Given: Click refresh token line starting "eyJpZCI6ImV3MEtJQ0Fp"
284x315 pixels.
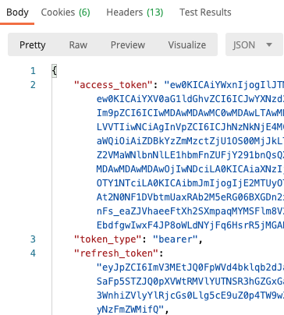Looking at the screenshot, I should [190, 267].
